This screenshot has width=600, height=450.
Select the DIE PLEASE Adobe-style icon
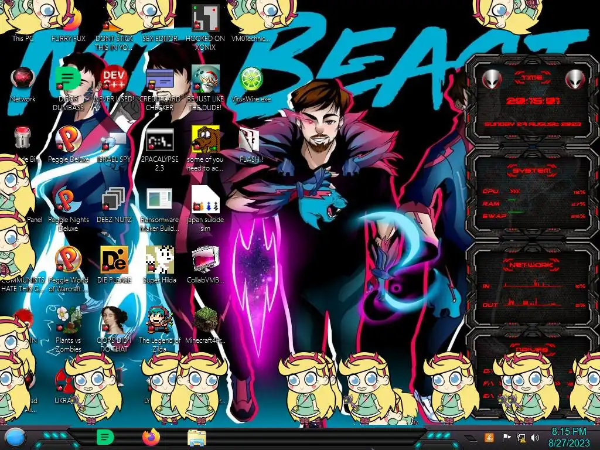coord(114,265)
